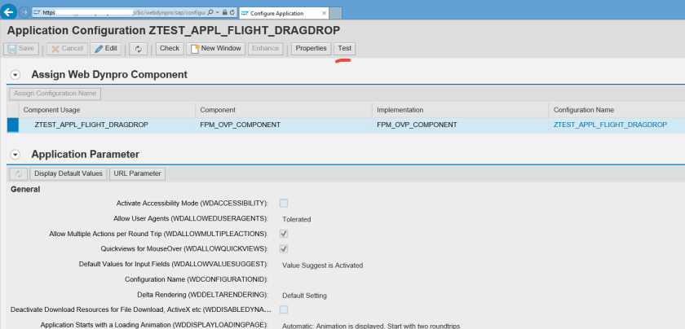Click the Check button
This screenshot has width=685, height=329.
coord(170,48)
